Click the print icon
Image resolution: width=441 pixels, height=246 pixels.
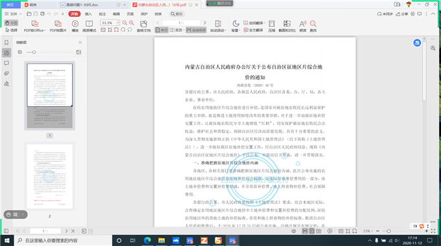pos(42,14)
